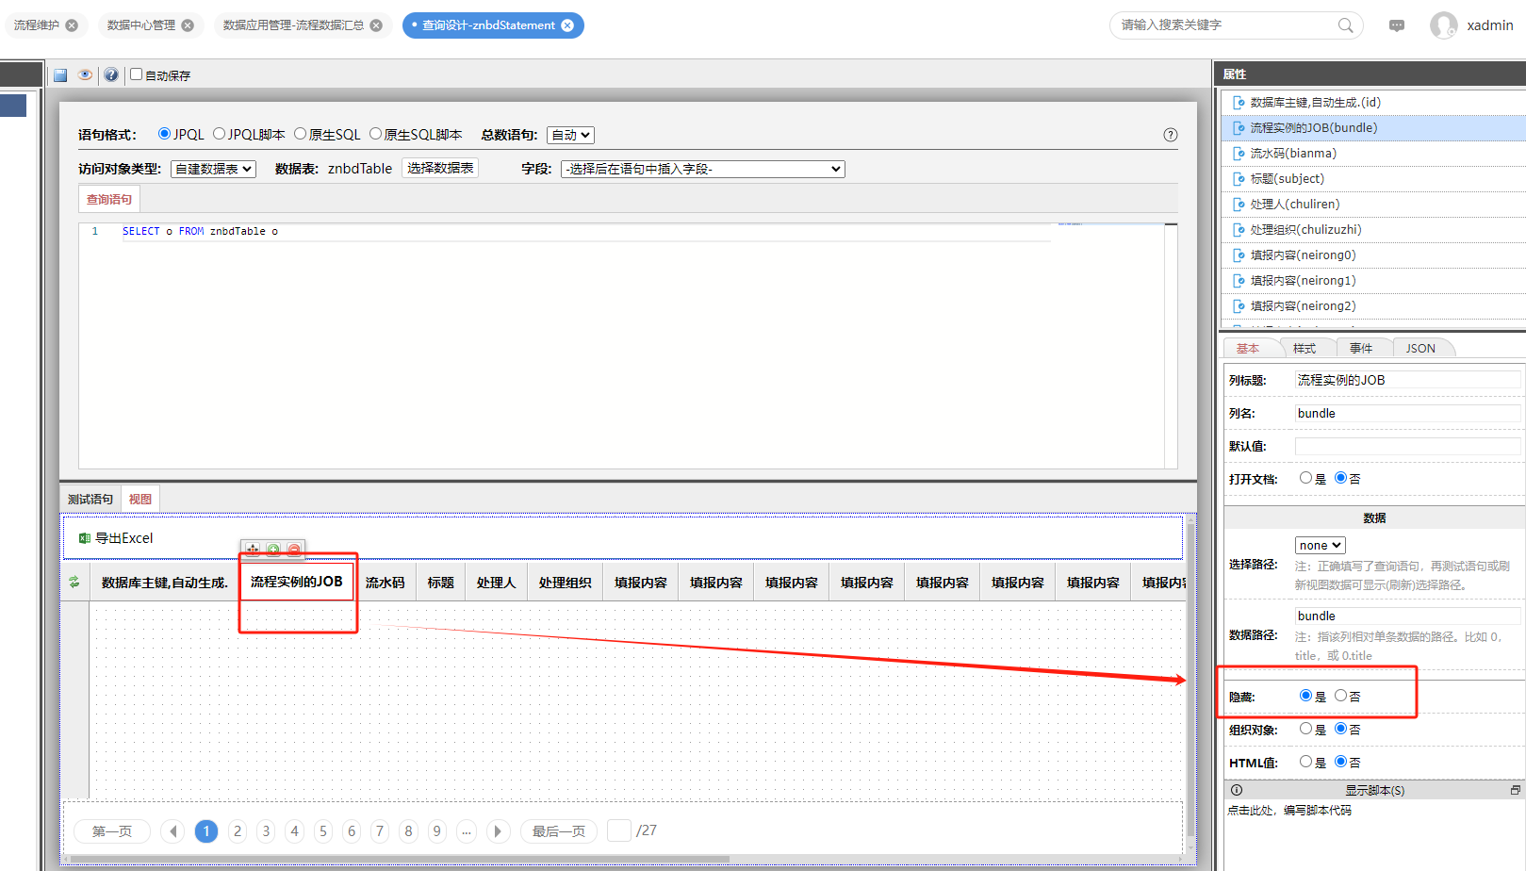Click the maximize icon of 显示脚本 panel
The image size is (1526, 871).
click(x=1515, y=790)
